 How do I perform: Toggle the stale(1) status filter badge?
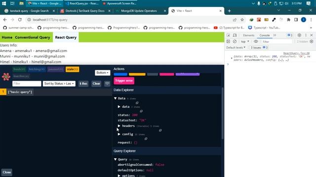73,69
